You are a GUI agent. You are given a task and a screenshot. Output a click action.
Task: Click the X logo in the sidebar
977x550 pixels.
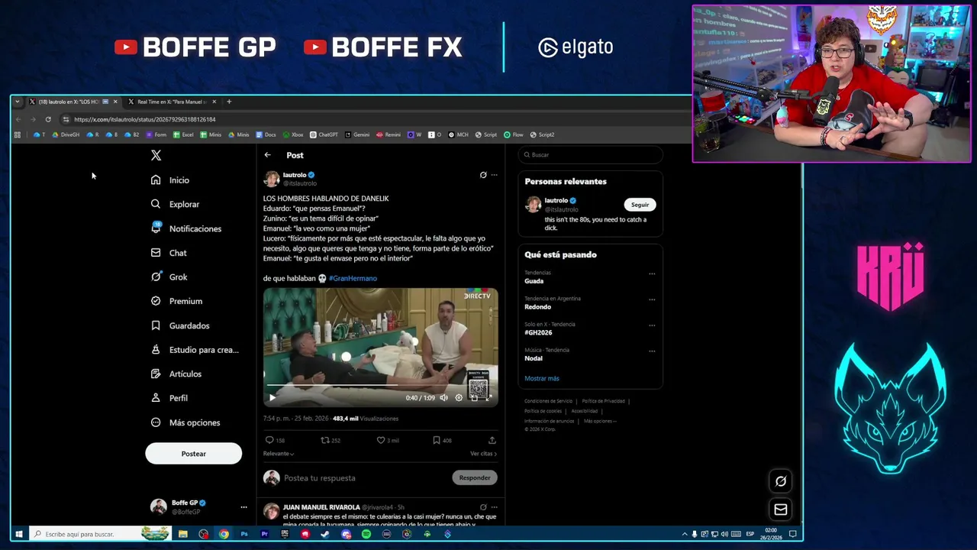156,155
